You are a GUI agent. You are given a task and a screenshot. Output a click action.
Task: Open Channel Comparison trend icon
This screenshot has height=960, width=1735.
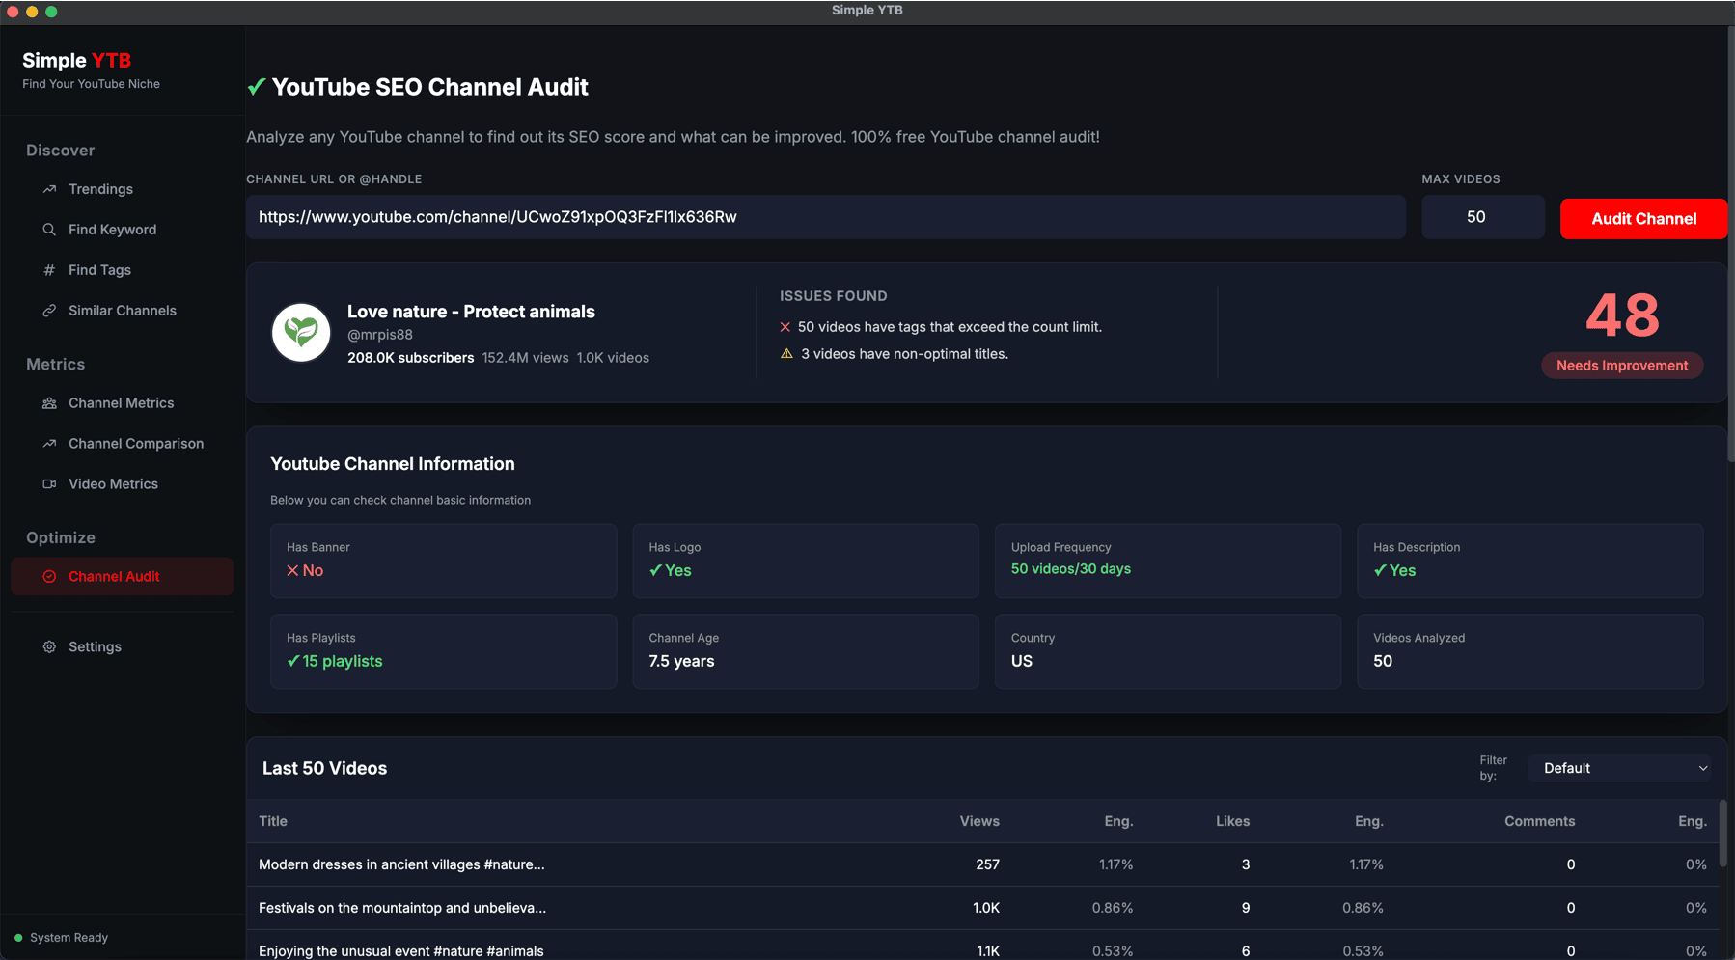point(48,443)
